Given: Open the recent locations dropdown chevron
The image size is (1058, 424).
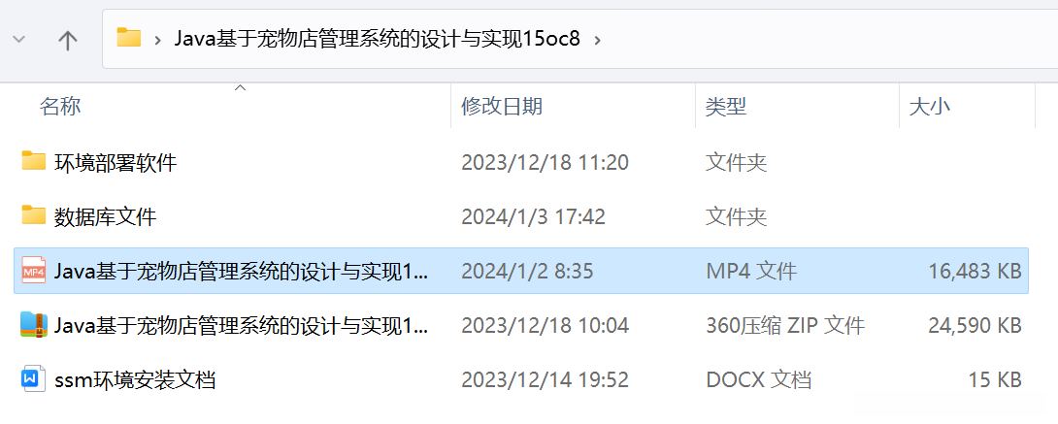Looking at the screenshot, I should coord(18,39).
